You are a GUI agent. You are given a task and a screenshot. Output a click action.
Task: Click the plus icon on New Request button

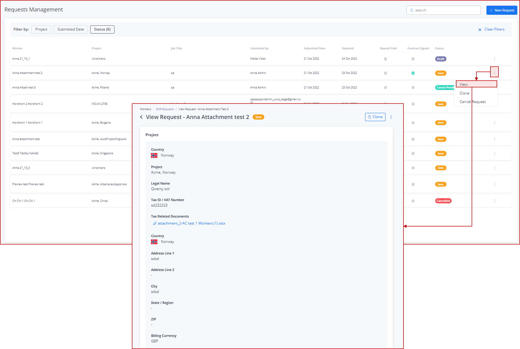click(491, 10)
